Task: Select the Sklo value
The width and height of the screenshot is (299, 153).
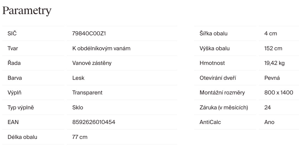Action: (77, 107)
